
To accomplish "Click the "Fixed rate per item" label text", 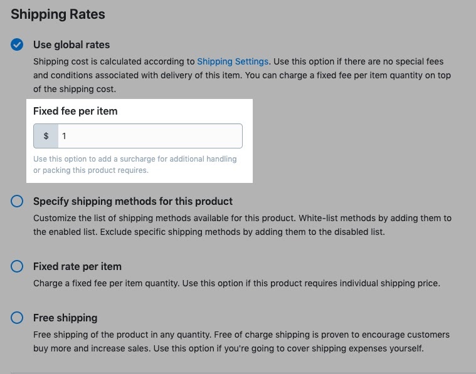I will click(77, 266).
